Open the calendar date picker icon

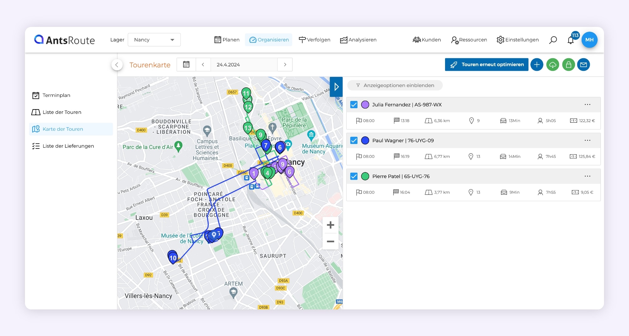(186, 65)
